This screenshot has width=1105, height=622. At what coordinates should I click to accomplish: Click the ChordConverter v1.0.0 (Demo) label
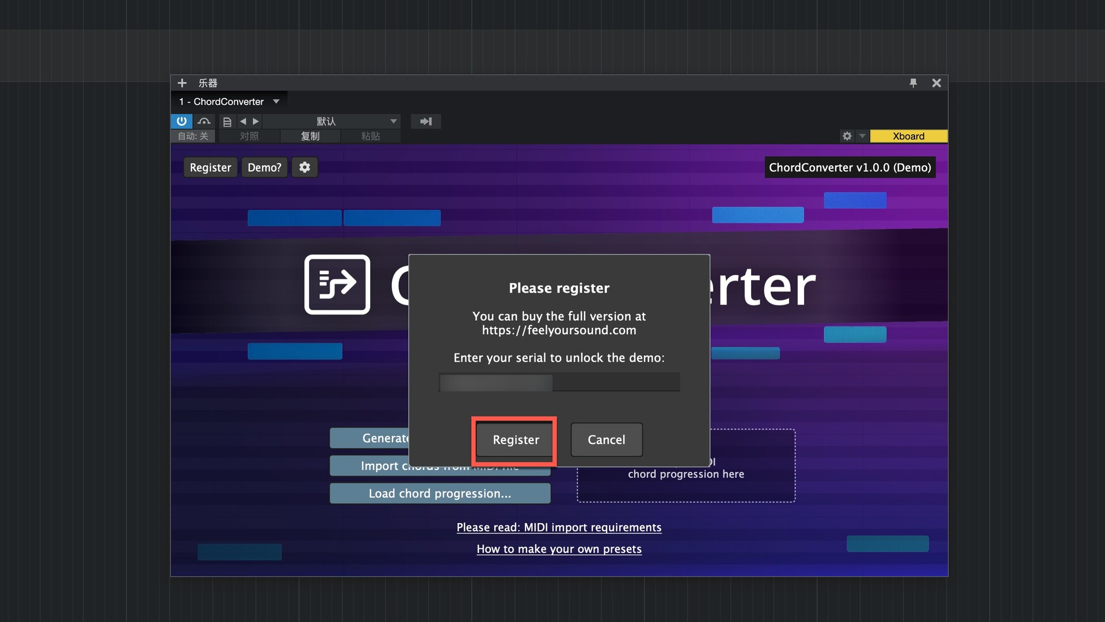849,168
